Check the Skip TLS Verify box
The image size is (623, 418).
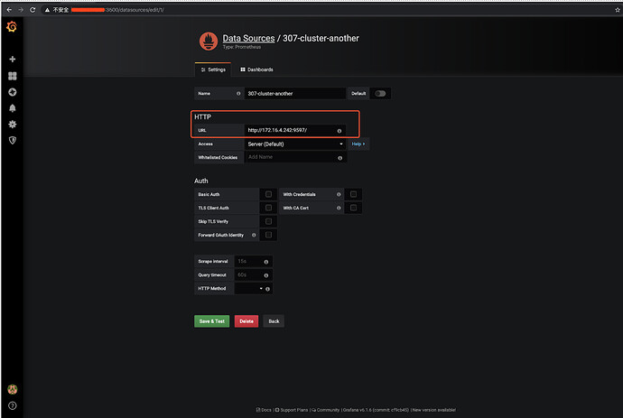coord(268,221)
